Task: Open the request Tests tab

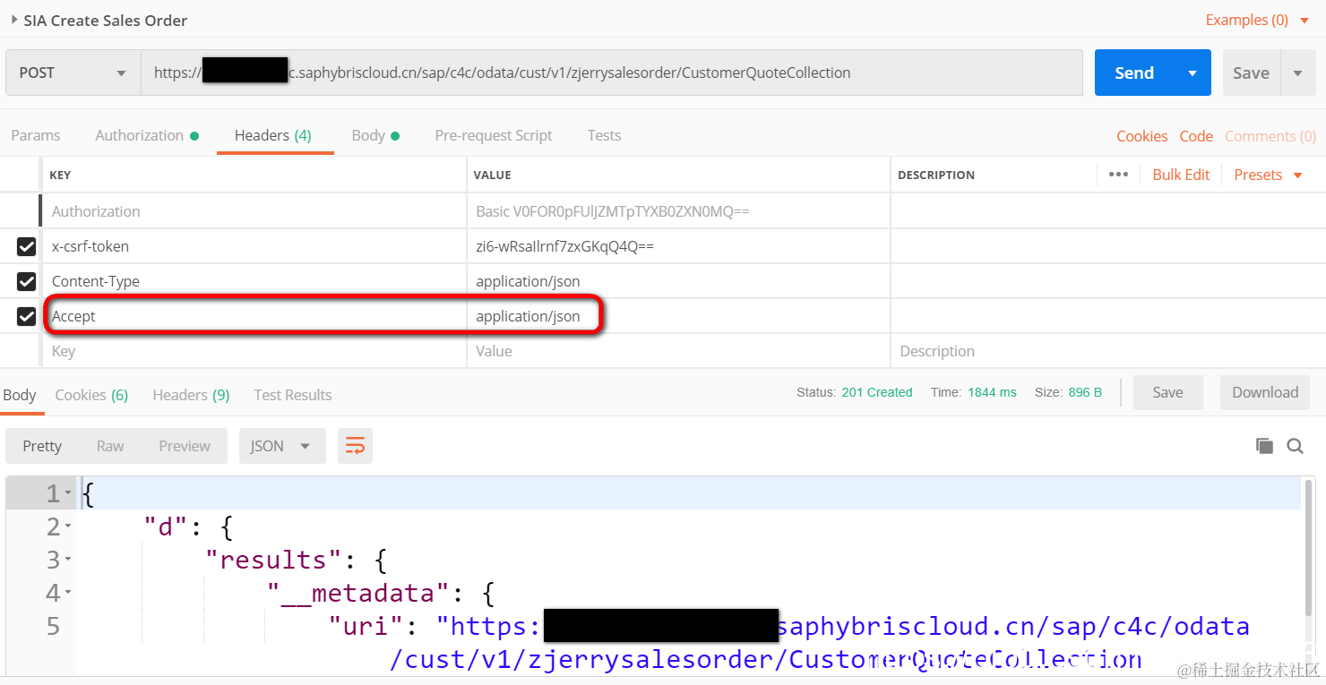Action: click(x=604, y=135)
